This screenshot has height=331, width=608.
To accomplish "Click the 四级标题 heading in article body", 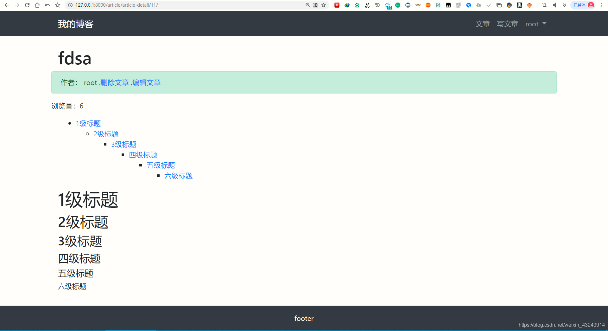I will [x=79, y=259].
